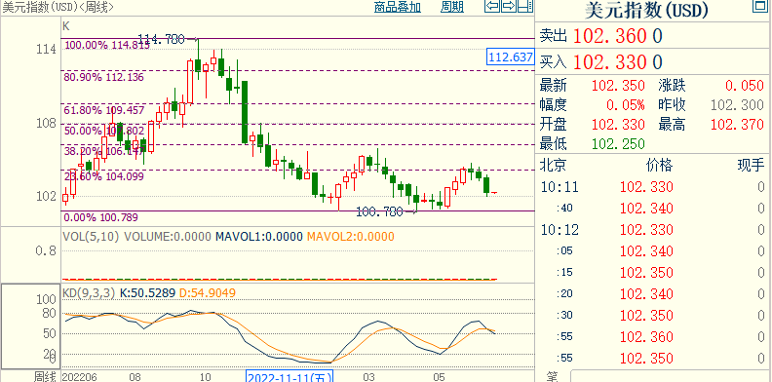Maximize the 美元指数 quote panel
772x382 pixels.
pyautogui.click(x=759, y=6)
